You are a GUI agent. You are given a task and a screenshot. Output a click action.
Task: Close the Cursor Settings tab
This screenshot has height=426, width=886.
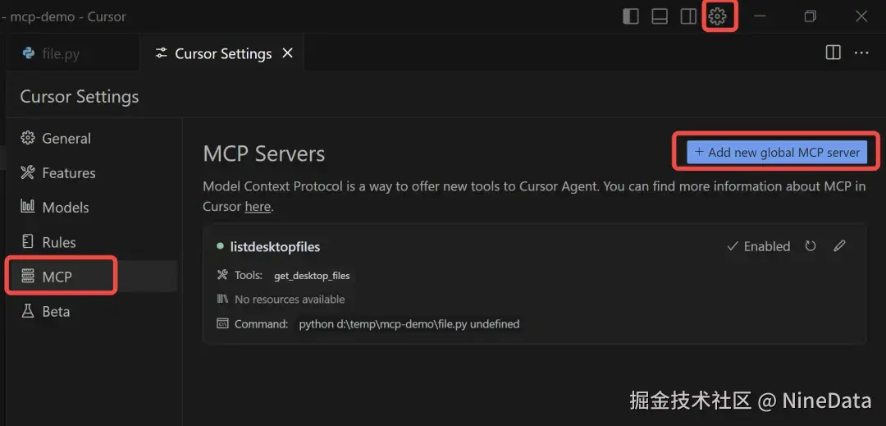coord(287,53)
